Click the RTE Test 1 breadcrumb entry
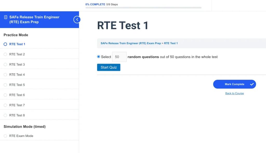The width and height of the screenshot is (266, 153). coord(171,43)
